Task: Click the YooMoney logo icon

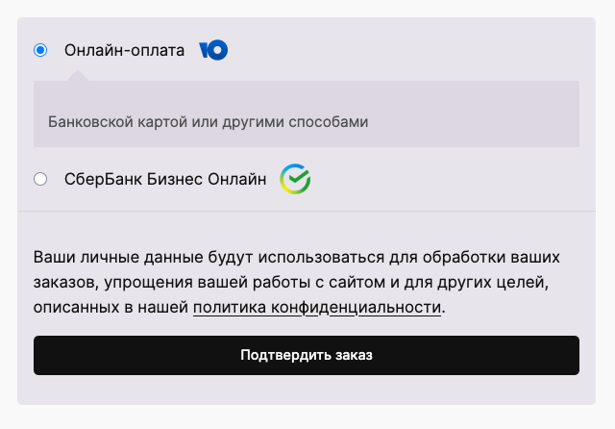Action: (x=213, y=51)
